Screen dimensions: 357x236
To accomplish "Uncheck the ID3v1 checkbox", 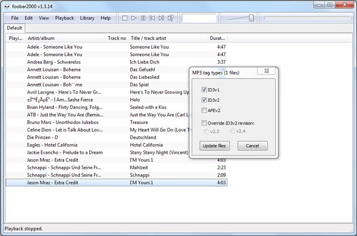I will [204, 89].
